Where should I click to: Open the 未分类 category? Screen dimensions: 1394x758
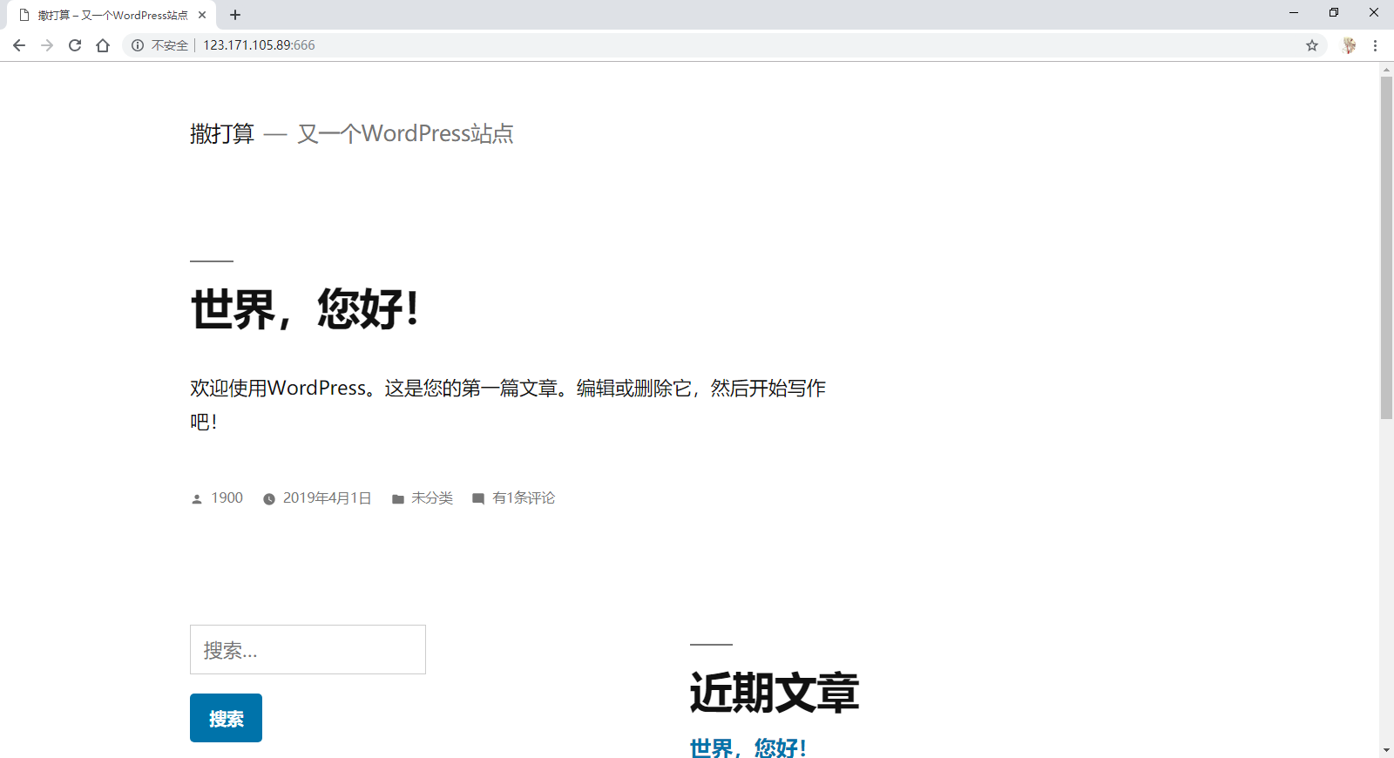(x=431, y=498)
